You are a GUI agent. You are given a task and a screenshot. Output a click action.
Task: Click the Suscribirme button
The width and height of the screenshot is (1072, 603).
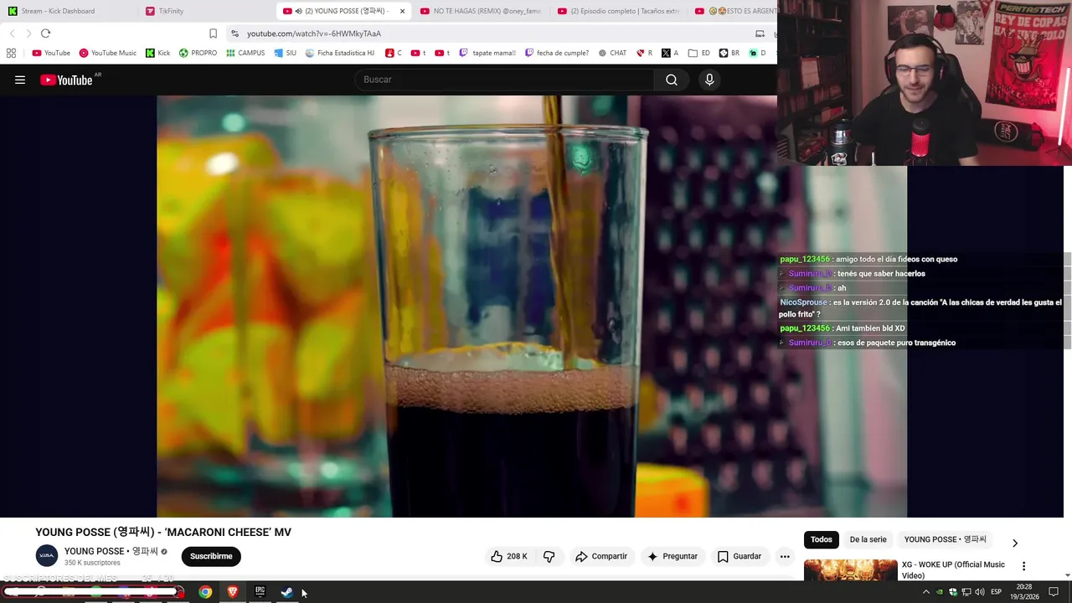click(x=211, y=556)
